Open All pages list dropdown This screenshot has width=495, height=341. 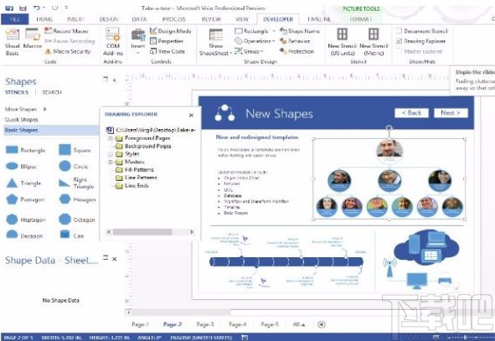click(x=299, y=324)
